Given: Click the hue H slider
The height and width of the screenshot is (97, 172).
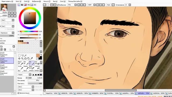Looking at the screenshot, I should point(29,32).
